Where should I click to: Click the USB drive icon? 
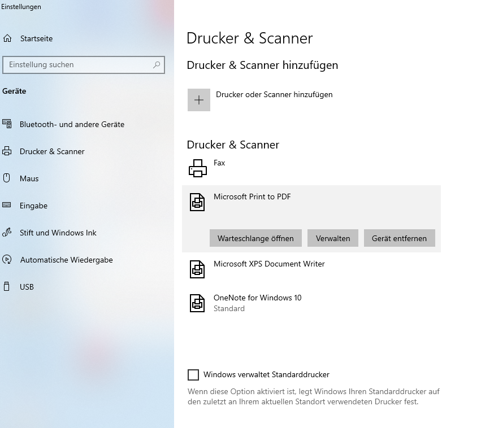[6, 286]
